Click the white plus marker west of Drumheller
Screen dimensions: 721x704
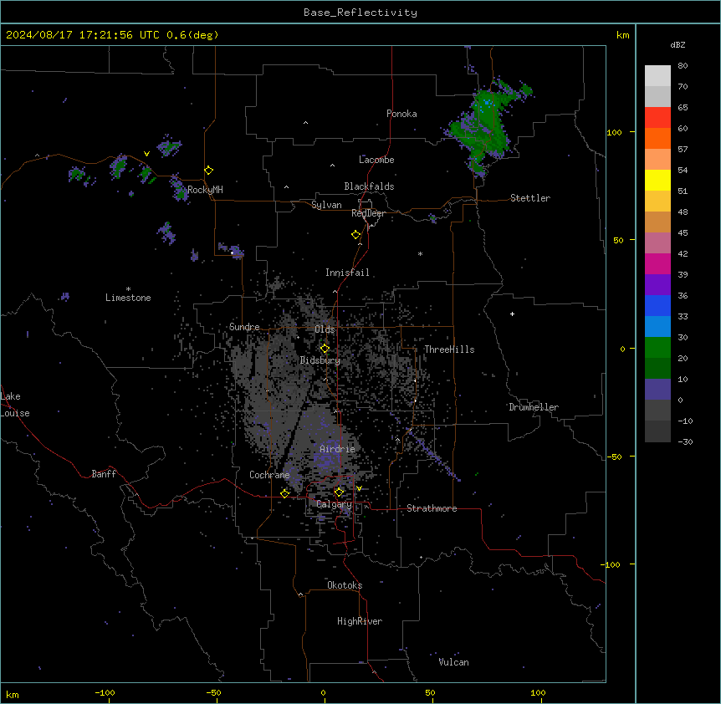click(x=512, y=314)
